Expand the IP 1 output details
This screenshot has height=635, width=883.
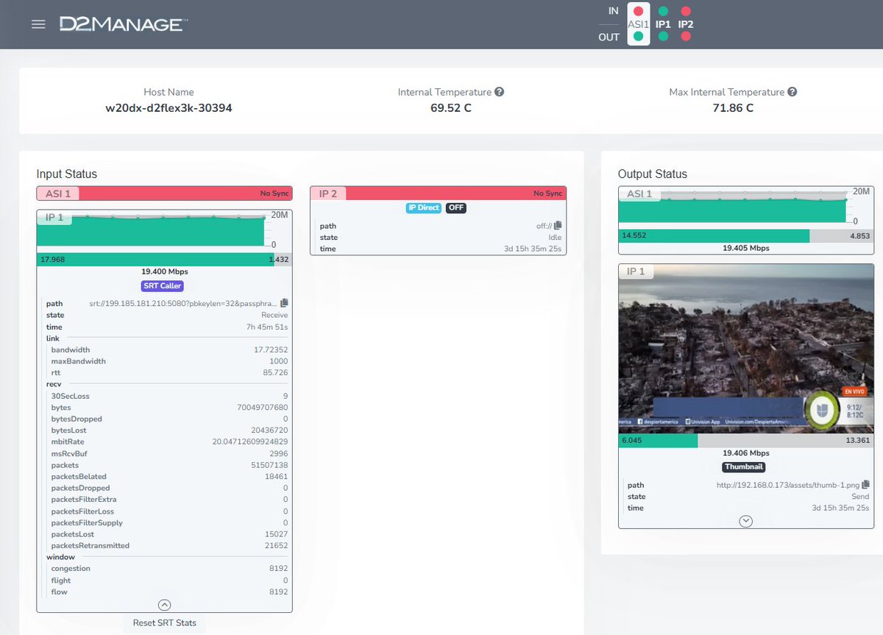[746, 521]
